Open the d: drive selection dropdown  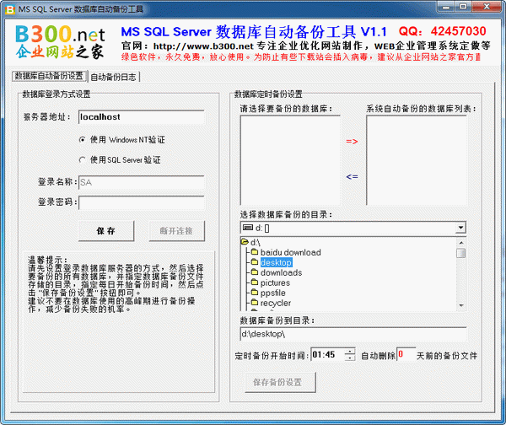point(460,228)
